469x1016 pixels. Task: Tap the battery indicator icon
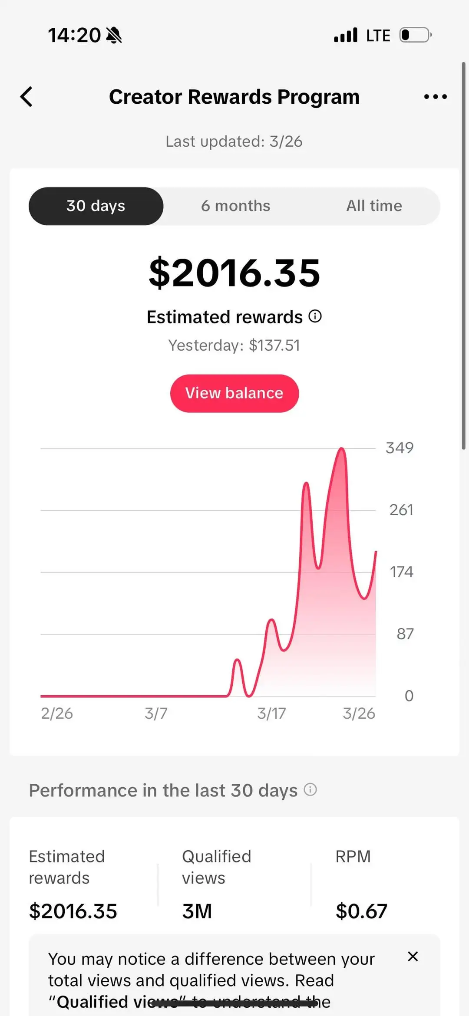[x=416, y=35]
